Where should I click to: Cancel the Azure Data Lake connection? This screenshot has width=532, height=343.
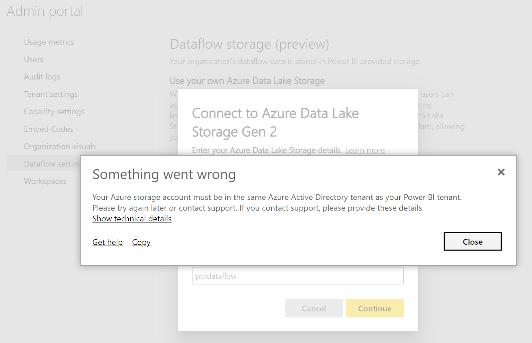point(313,308)
